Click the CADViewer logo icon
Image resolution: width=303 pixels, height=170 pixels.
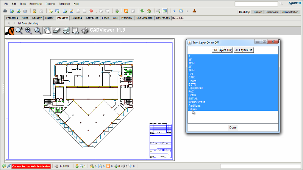(9, 31)
